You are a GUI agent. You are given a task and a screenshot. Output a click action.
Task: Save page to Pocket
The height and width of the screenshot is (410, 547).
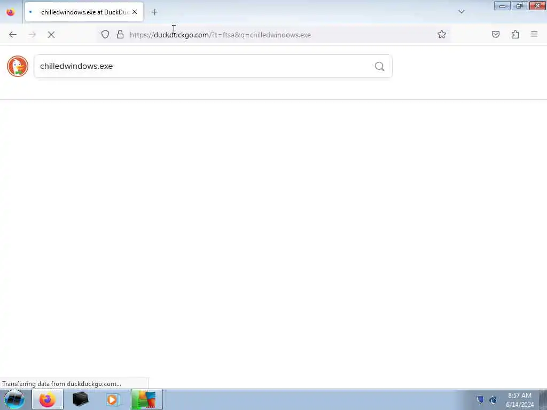pos(496,34)
